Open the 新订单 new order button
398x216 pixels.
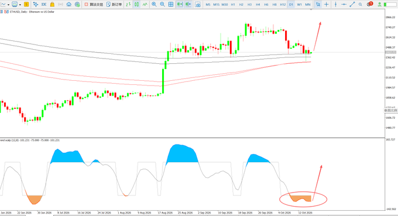tap(114, 4)
